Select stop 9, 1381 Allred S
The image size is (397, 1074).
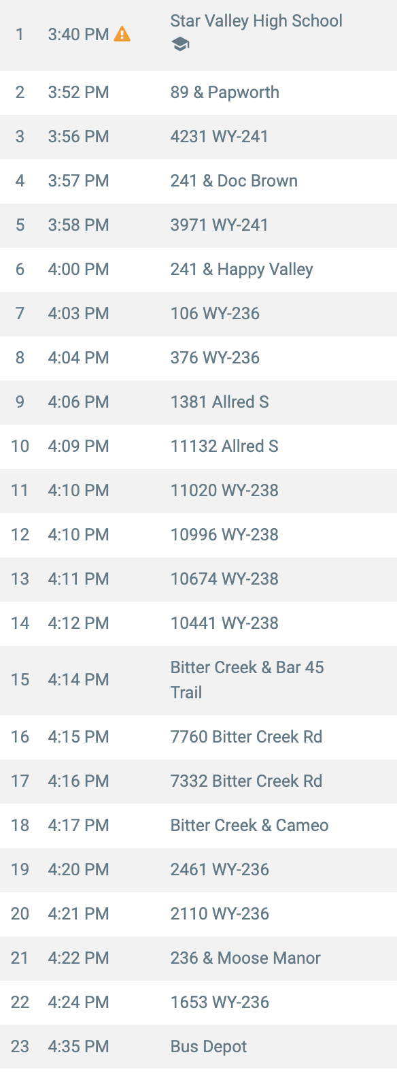pos(198,402)
